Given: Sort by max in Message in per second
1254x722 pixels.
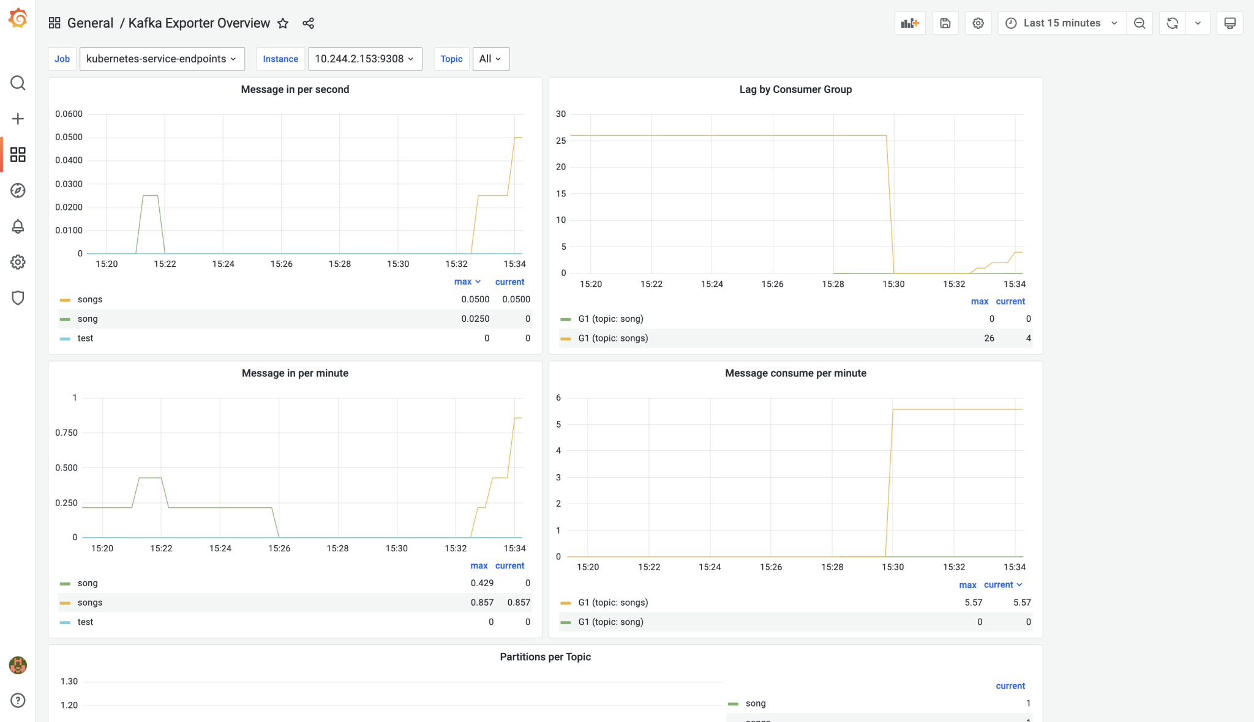Looking at the screenshot, I should 463,281.
